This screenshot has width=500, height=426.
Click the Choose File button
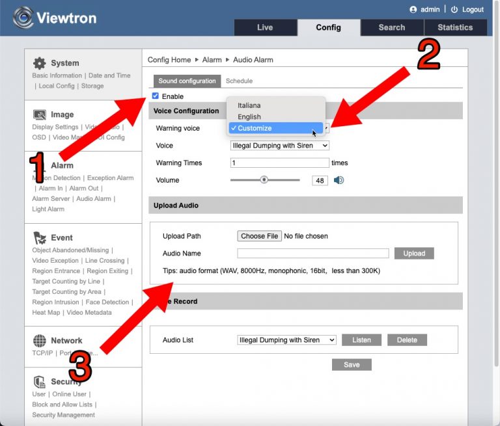(259, 236)
